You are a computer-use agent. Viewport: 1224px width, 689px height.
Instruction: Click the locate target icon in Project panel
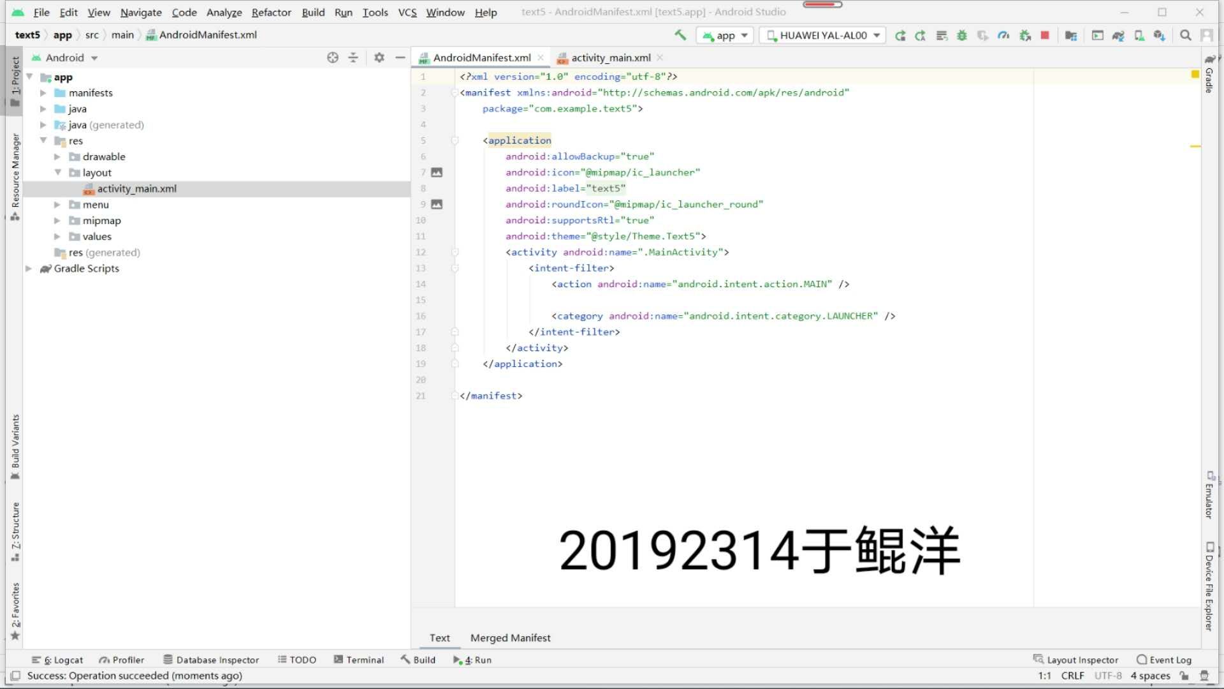(x=333, y=57)
